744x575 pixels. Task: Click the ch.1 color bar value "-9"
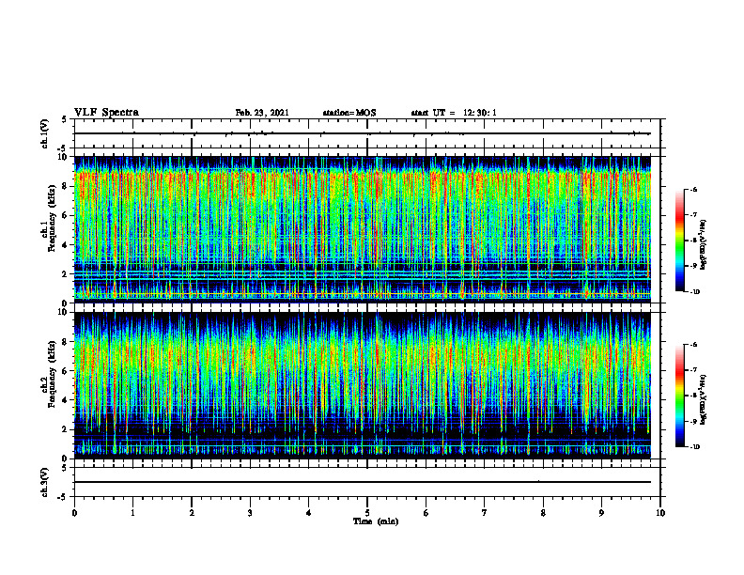pyautogui.click(x=693, y=266)
